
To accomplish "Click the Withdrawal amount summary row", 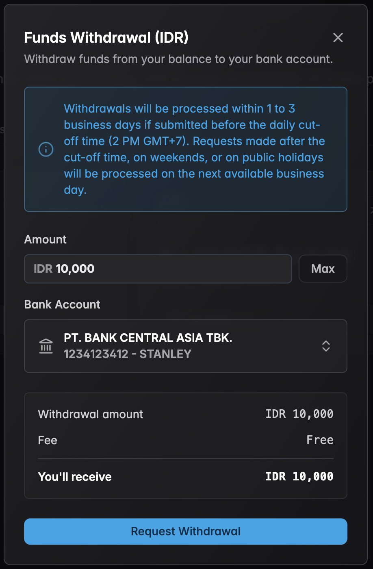I will 186,414.
